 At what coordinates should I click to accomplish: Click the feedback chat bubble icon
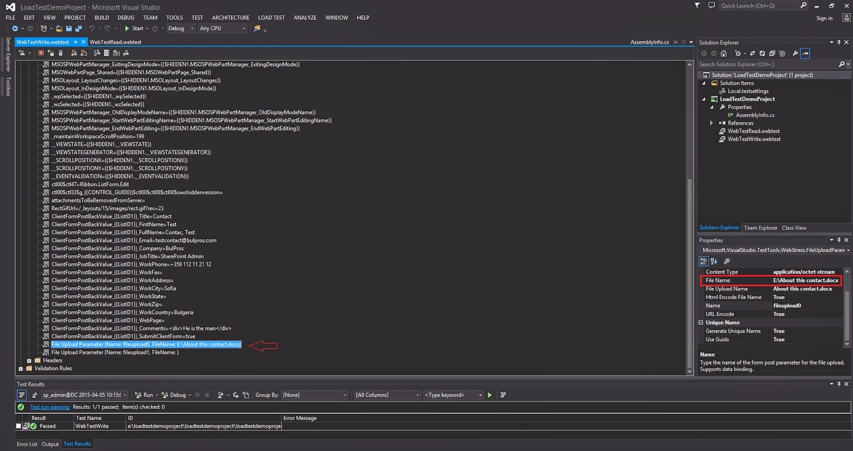click(711, 5)
